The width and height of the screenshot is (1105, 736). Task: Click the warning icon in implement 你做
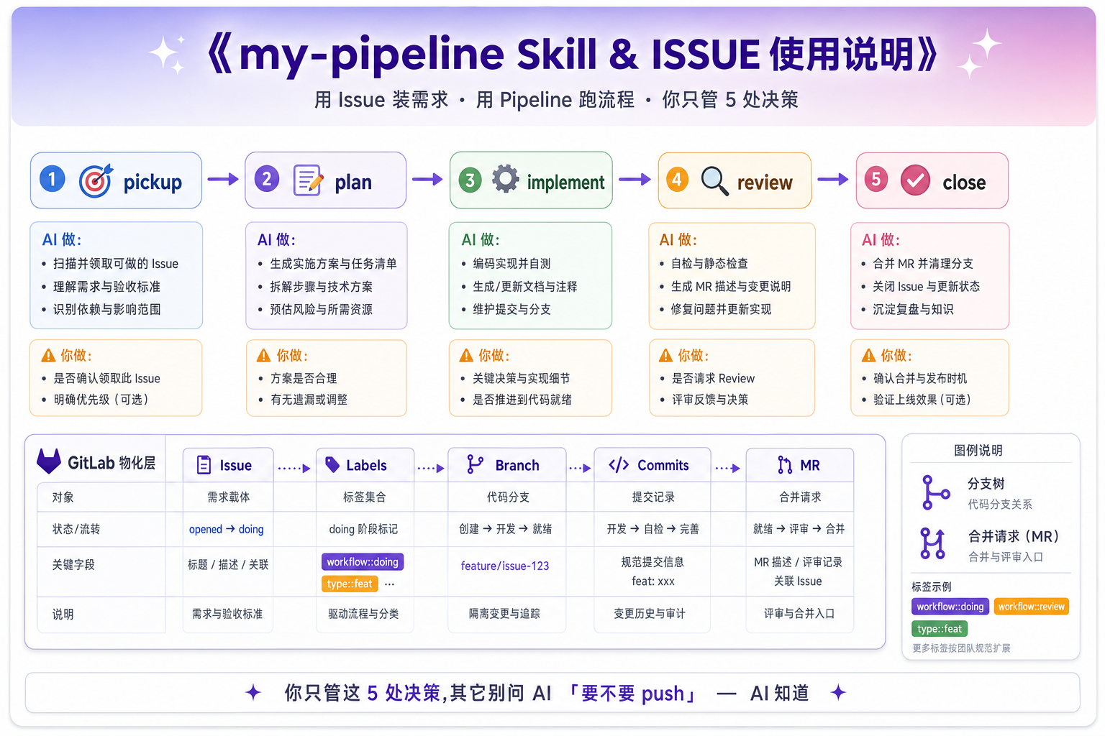click(x=466, y=355)
